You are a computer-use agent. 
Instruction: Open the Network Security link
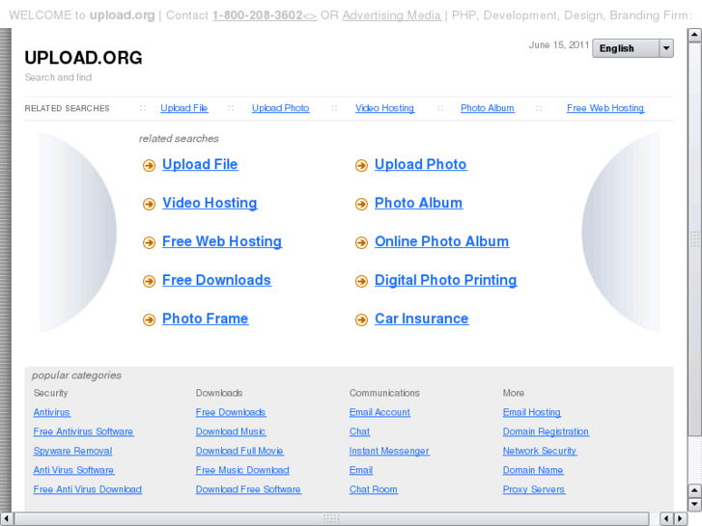(540, 451)
